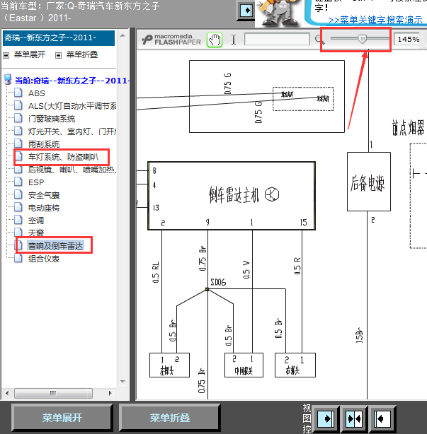Click the zoom slider handle
Viewport: 427px width, 434px height.
(362, 39)
